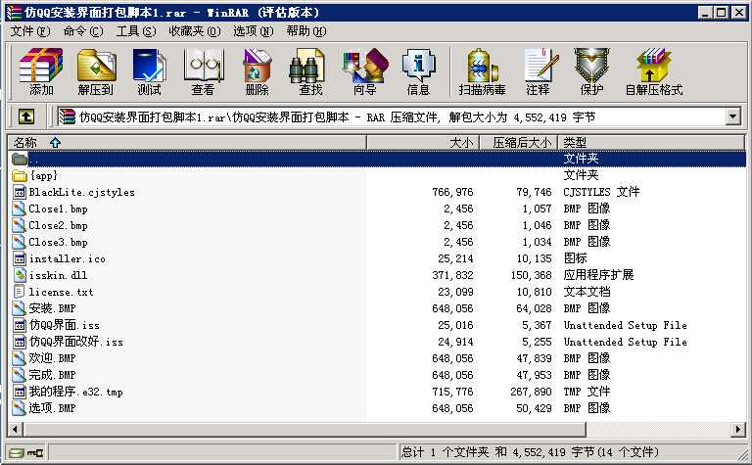Click the TMP 文件 type cell
Image resolution: width=752 pixels, height=465 pixels.
coord(587,392)
